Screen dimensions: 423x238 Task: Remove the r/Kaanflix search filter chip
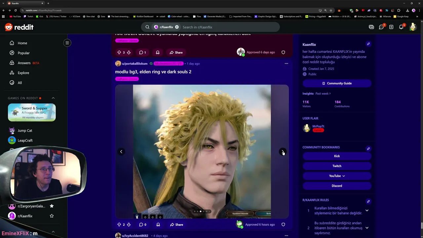[x=177, y=27]
